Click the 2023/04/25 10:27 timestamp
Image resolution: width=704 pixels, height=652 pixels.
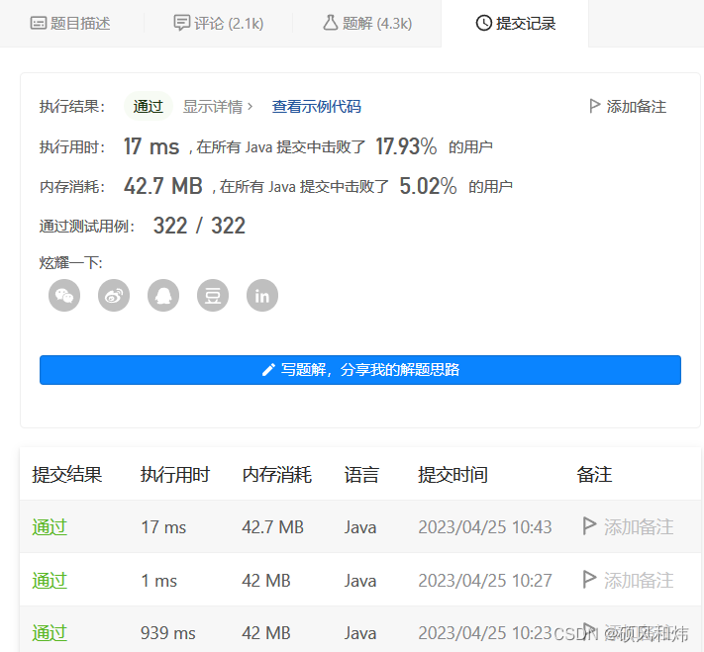point(485,580)
